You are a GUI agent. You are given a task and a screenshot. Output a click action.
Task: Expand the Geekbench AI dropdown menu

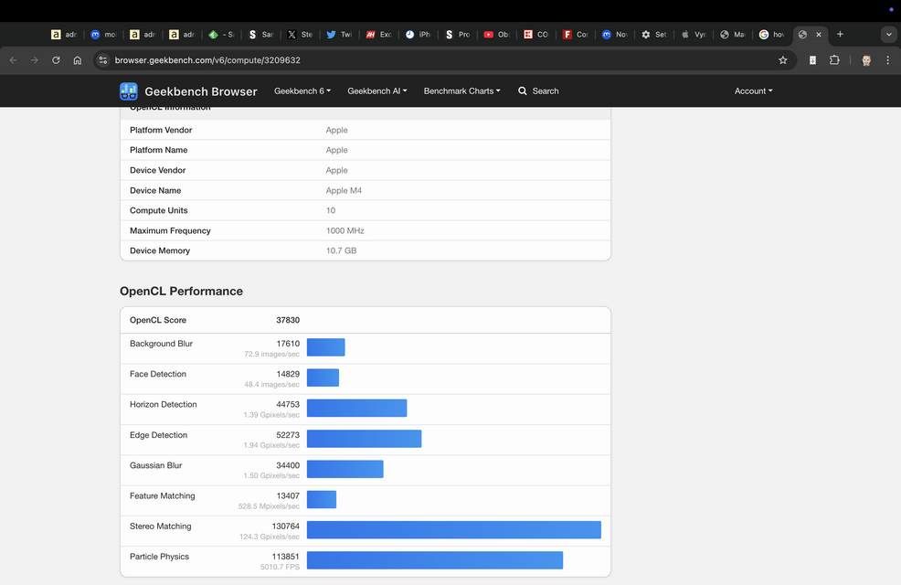click(x=376, y=91)
